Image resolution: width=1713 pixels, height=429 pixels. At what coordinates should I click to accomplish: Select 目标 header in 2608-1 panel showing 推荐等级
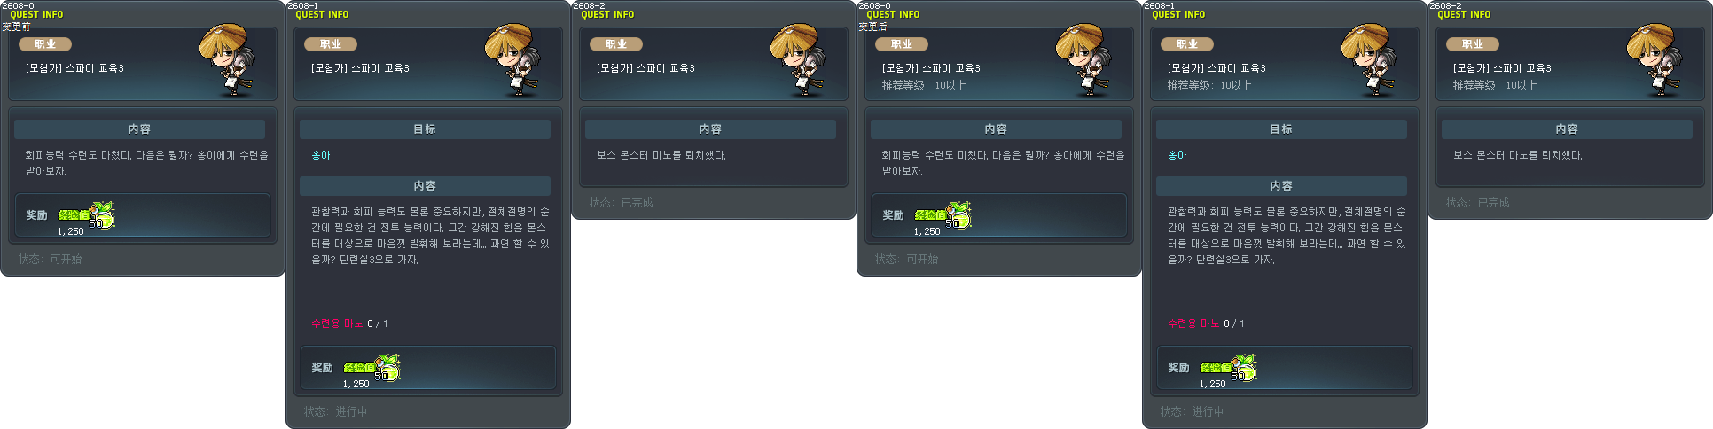coord(1281,129)
